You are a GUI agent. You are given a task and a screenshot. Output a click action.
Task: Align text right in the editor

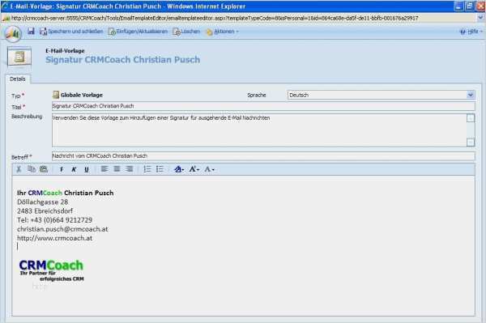pos(130,169)
